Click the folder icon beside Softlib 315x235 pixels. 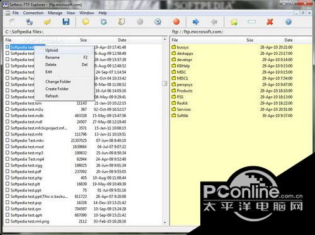click(x=174, y=115)
